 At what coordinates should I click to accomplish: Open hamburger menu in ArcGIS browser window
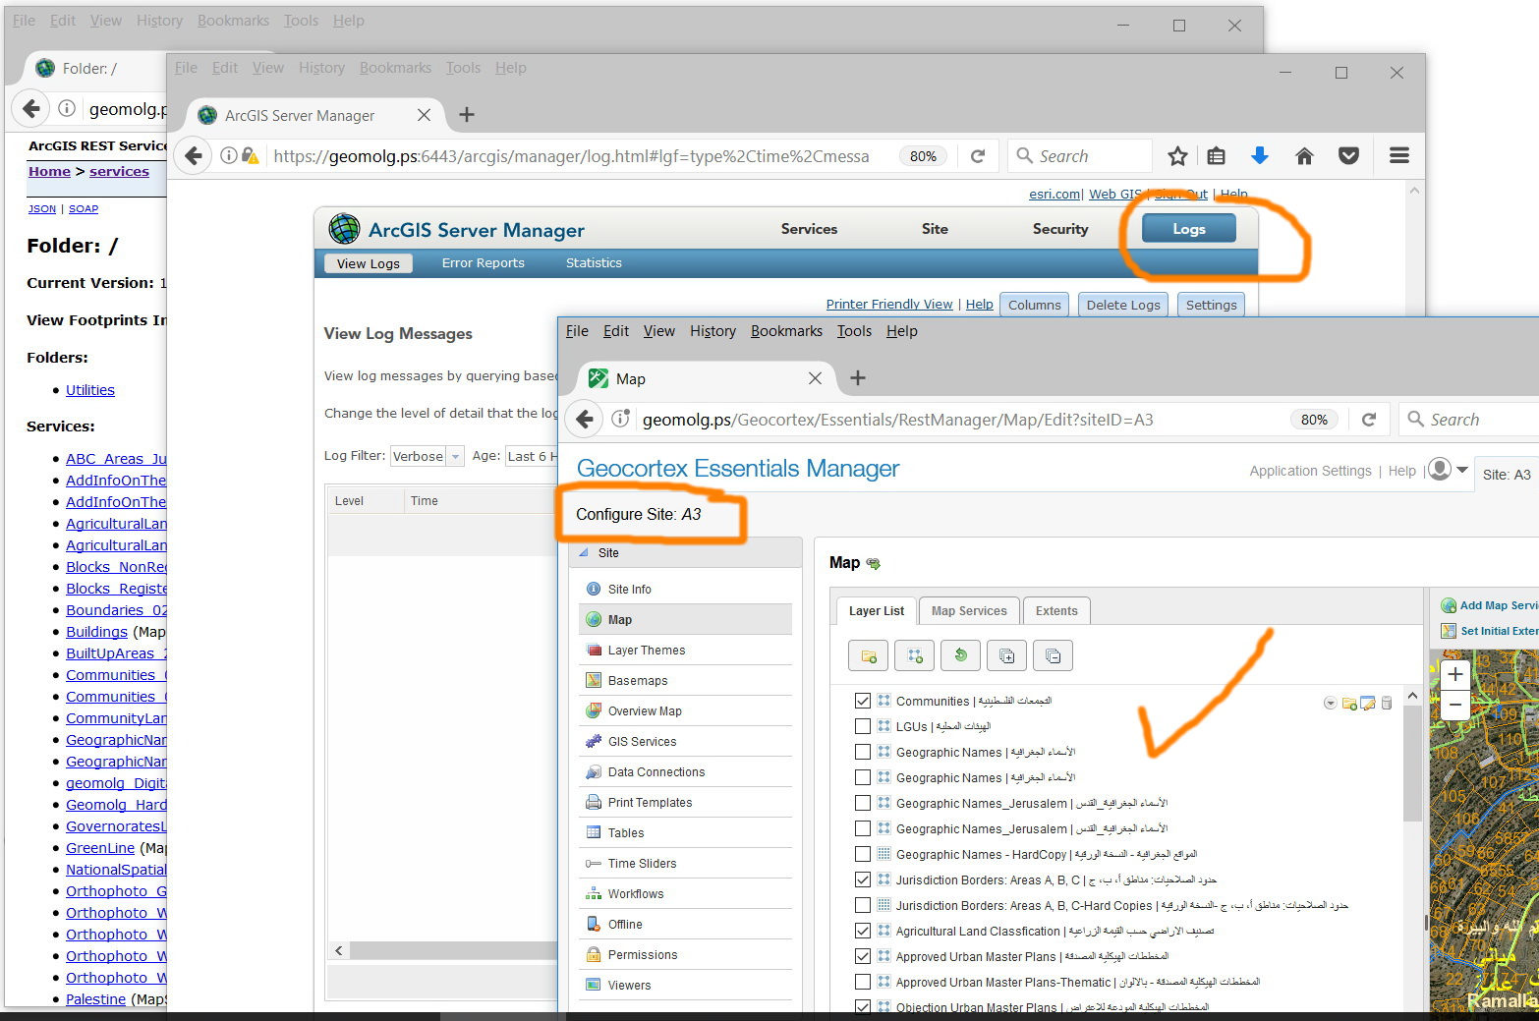pos(1399,155)
